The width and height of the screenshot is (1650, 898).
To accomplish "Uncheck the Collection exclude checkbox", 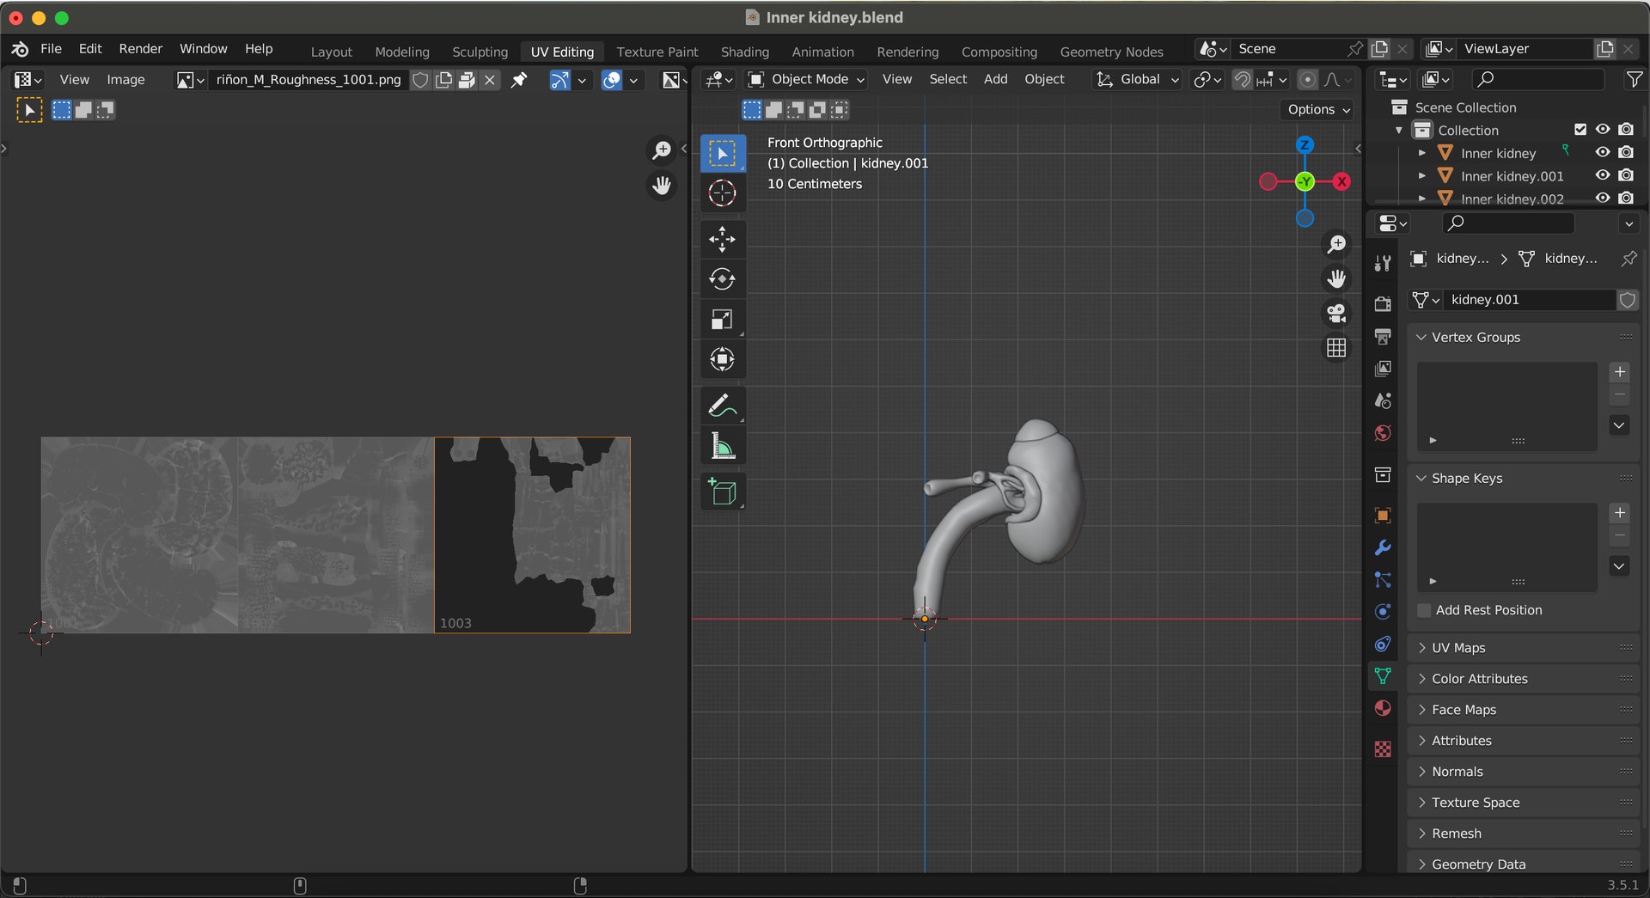I will coord(1580,130).
